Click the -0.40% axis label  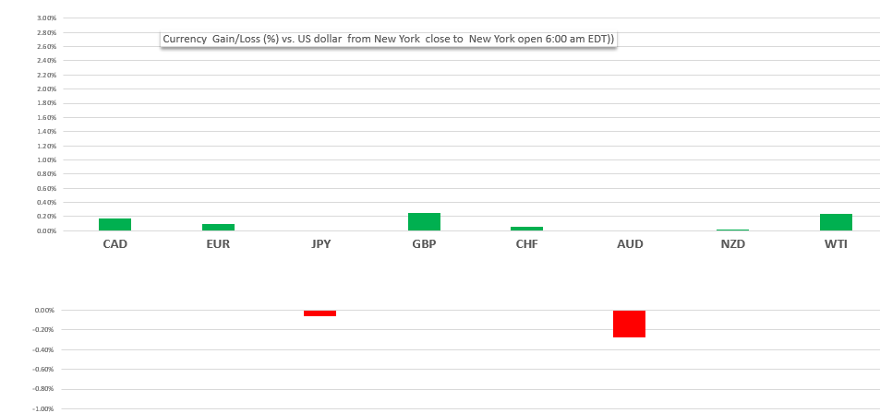tap(44, 350)
